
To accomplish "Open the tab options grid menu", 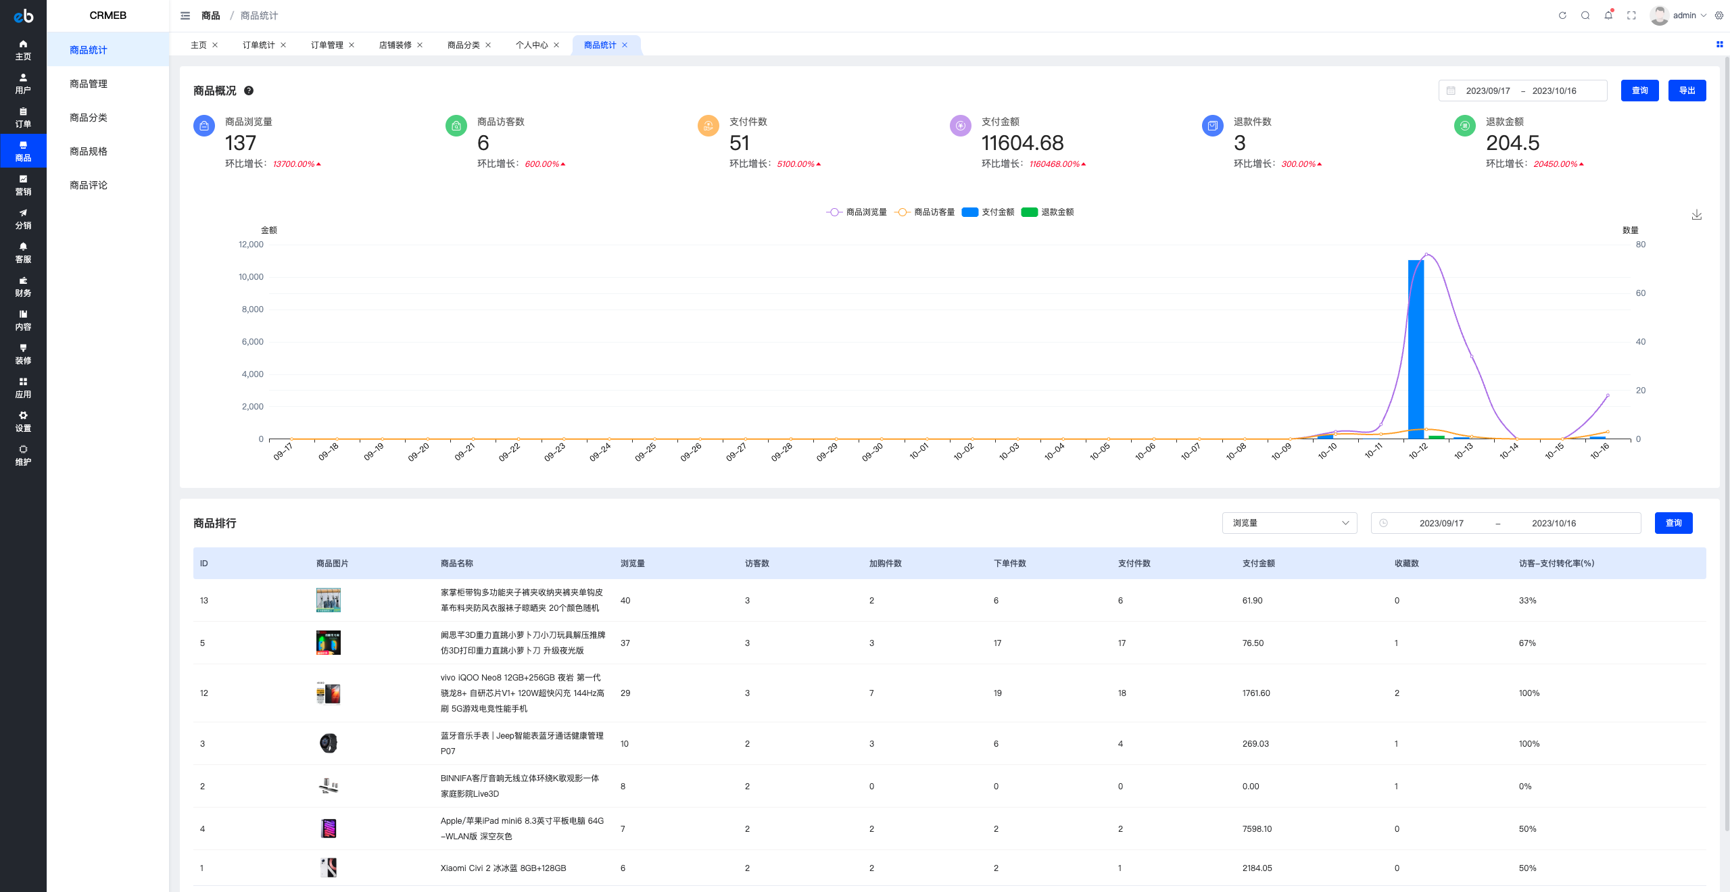I will coord(1719,45).
